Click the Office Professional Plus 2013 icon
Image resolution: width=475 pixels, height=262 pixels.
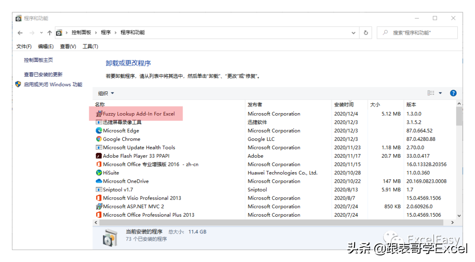click(x=99, y=215)
